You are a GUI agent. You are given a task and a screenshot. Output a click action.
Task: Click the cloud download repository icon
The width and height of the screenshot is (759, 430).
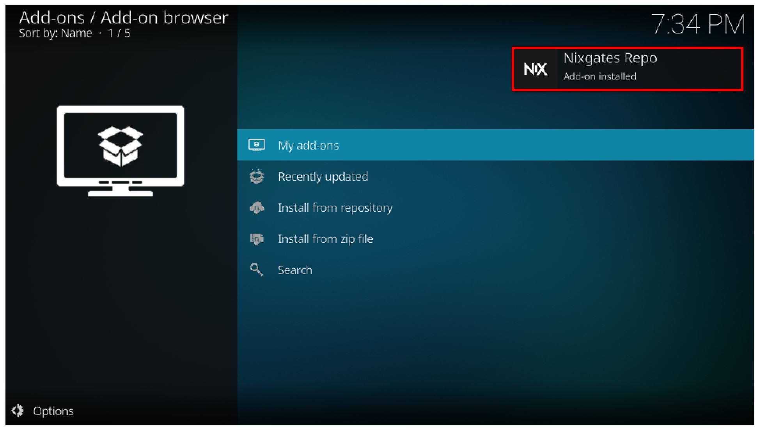[257, 208]
